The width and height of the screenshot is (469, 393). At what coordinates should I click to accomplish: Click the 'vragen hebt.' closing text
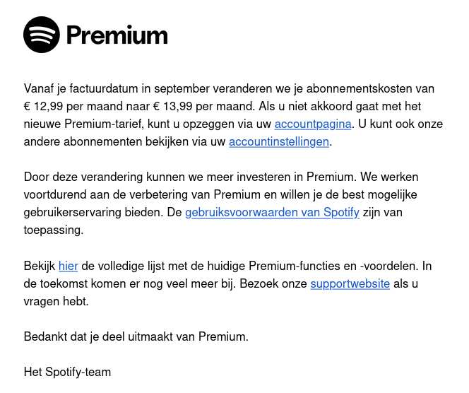[x=57, y=301]
